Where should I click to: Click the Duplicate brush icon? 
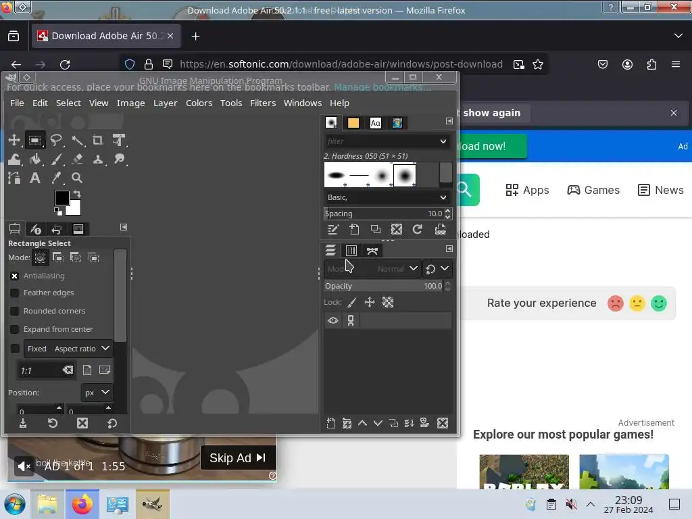point(376,230)
